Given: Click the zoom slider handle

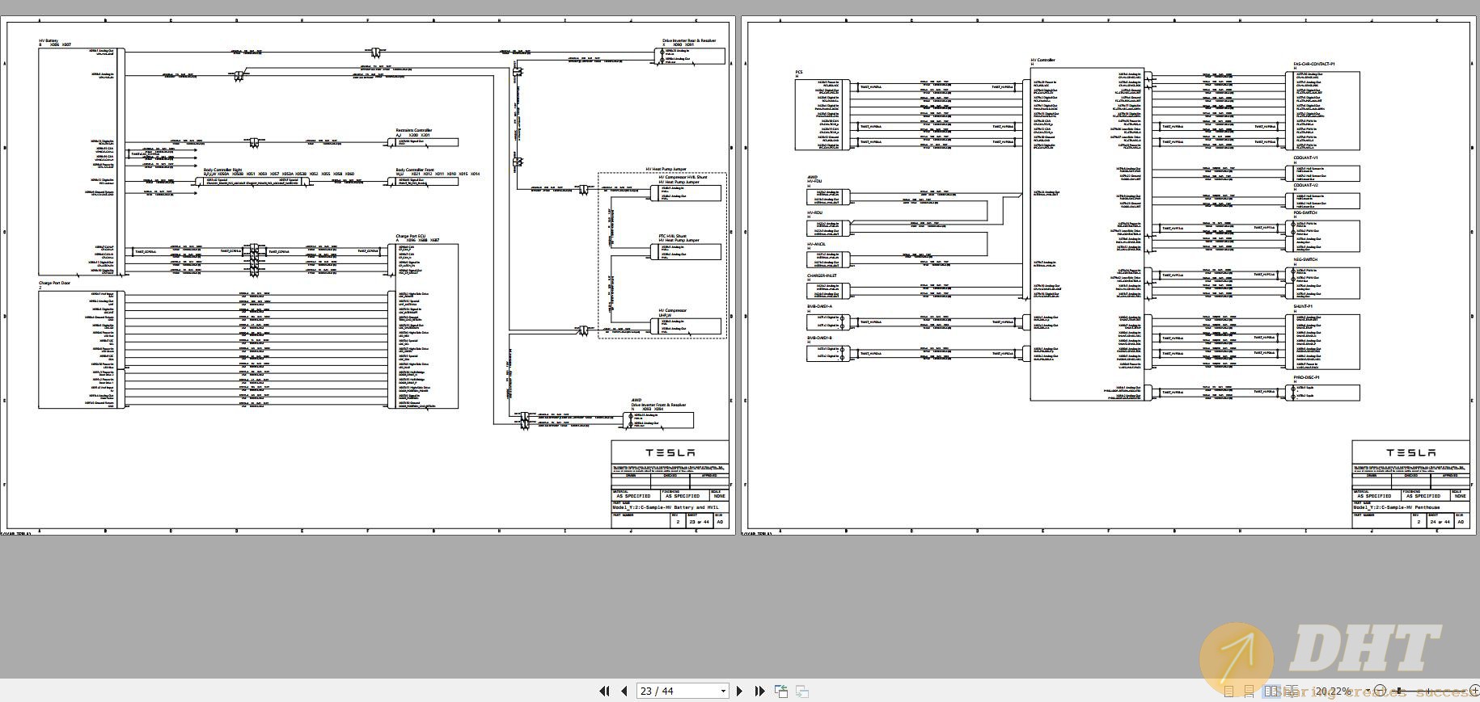Looking at the screenshot, I should (1399, 691).
